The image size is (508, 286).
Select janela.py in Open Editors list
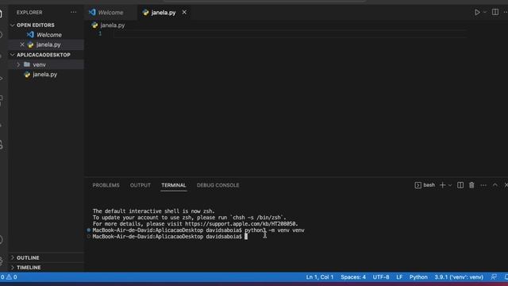pyautogui.click(x=48, y=44)
